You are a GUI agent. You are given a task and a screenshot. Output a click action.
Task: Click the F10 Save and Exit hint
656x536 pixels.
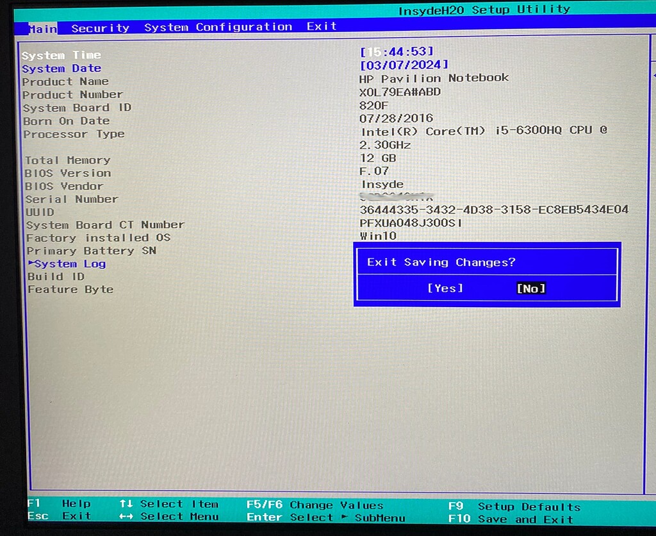tap(511, 519)
